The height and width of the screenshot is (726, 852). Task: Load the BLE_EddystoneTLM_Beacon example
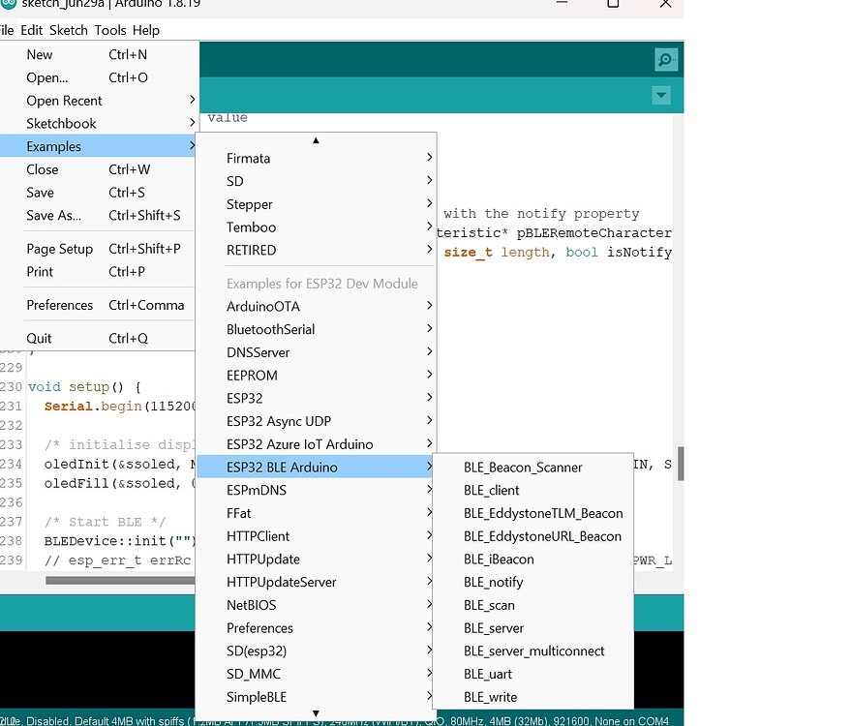533,513
